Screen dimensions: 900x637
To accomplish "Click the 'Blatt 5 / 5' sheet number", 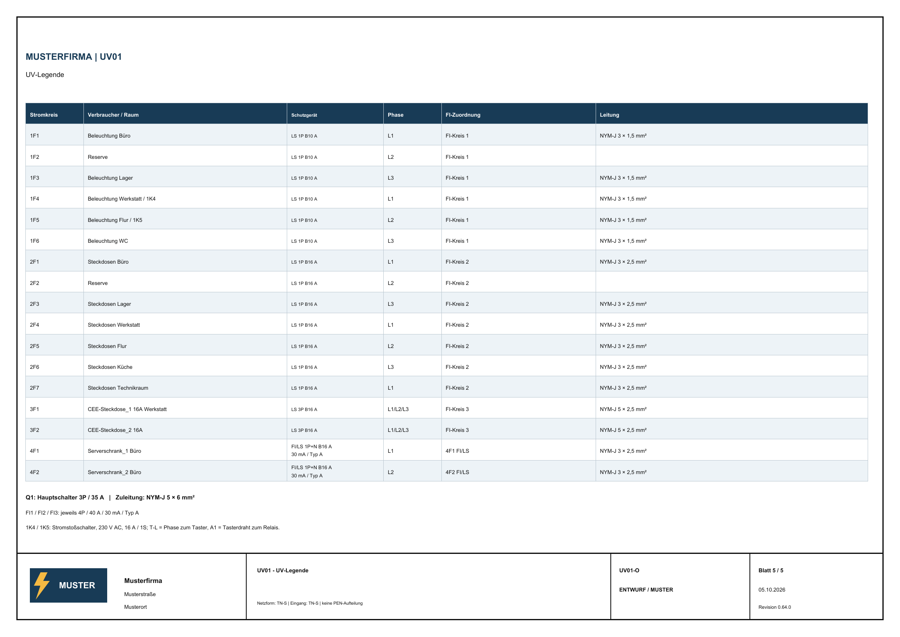I will 771,570.
